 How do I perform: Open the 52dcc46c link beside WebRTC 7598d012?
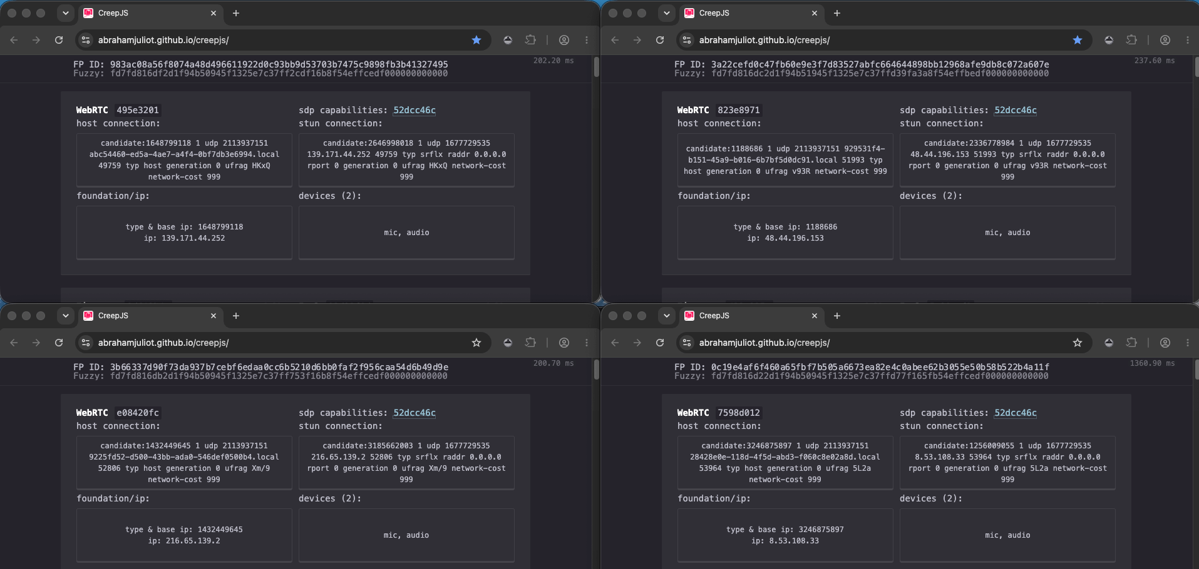coord(1016,413)
